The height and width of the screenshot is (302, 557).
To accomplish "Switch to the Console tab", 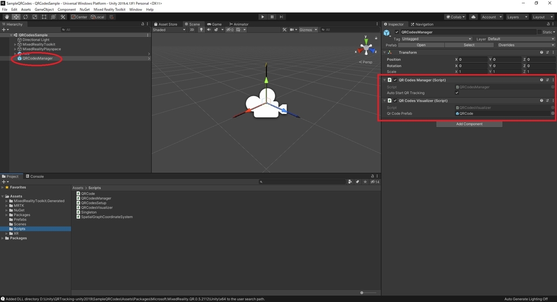I will 35,177.
